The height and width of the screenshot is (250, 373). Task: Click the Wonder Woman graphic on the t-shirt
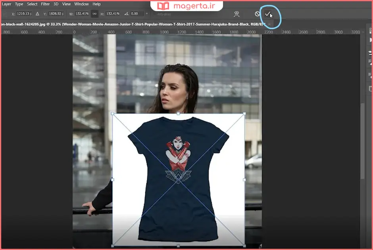pos(178,160)
